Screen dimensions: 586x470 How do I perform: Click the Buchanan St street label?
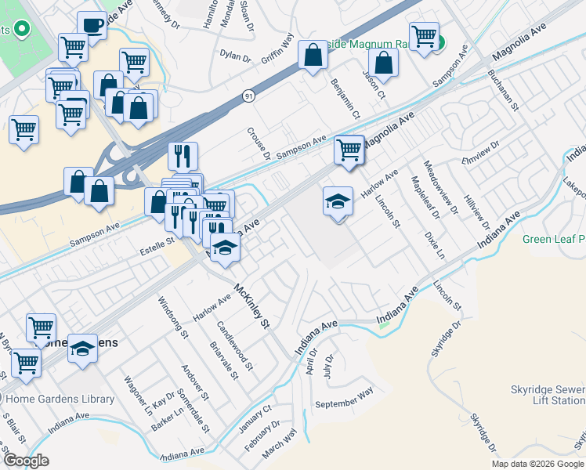point(504,90)
